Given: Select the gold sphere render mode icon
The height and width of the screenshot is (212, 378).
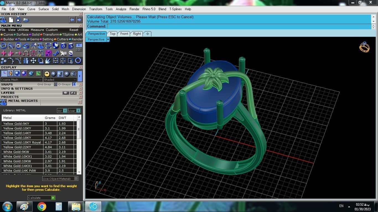Looking at the screenshot, I should pos(47,74).
